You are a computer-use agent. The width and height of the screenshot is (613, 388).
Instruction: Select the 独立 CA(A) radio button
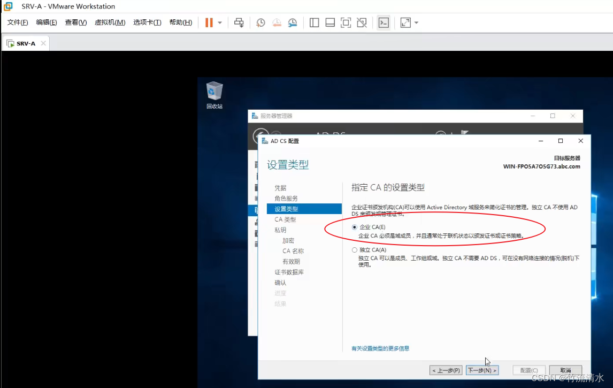(x=355, y=249)
